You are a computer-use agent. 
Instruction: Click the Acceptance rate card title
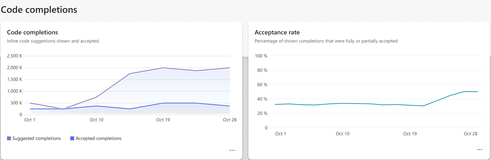[277, 32]
